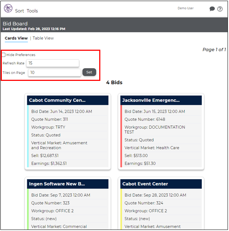Open the Cabot Event Center card header

click(x=161, y=184)
